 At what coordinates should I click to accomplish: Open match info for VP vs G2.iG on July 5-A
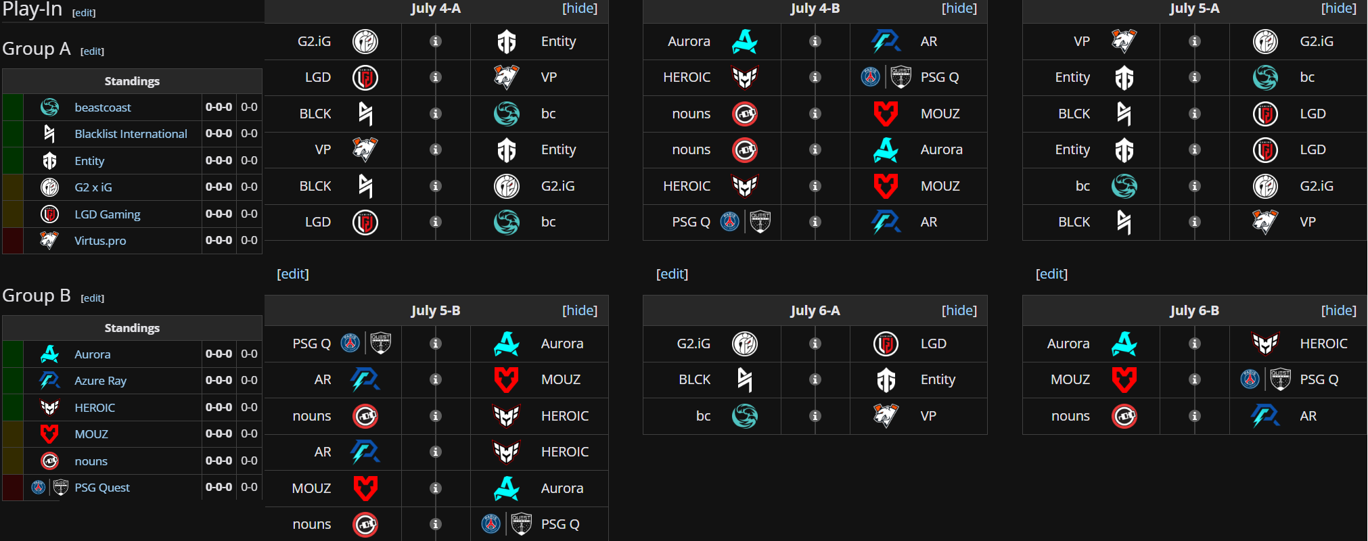tap(1195, 41)
